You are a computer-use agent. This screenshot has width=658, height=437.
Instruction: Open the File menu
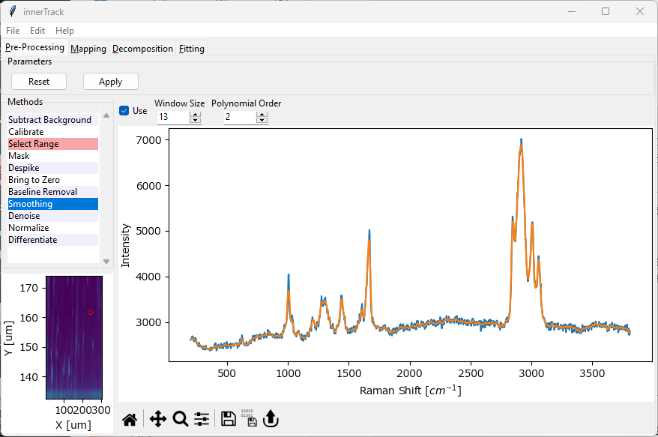coord(13,31)
